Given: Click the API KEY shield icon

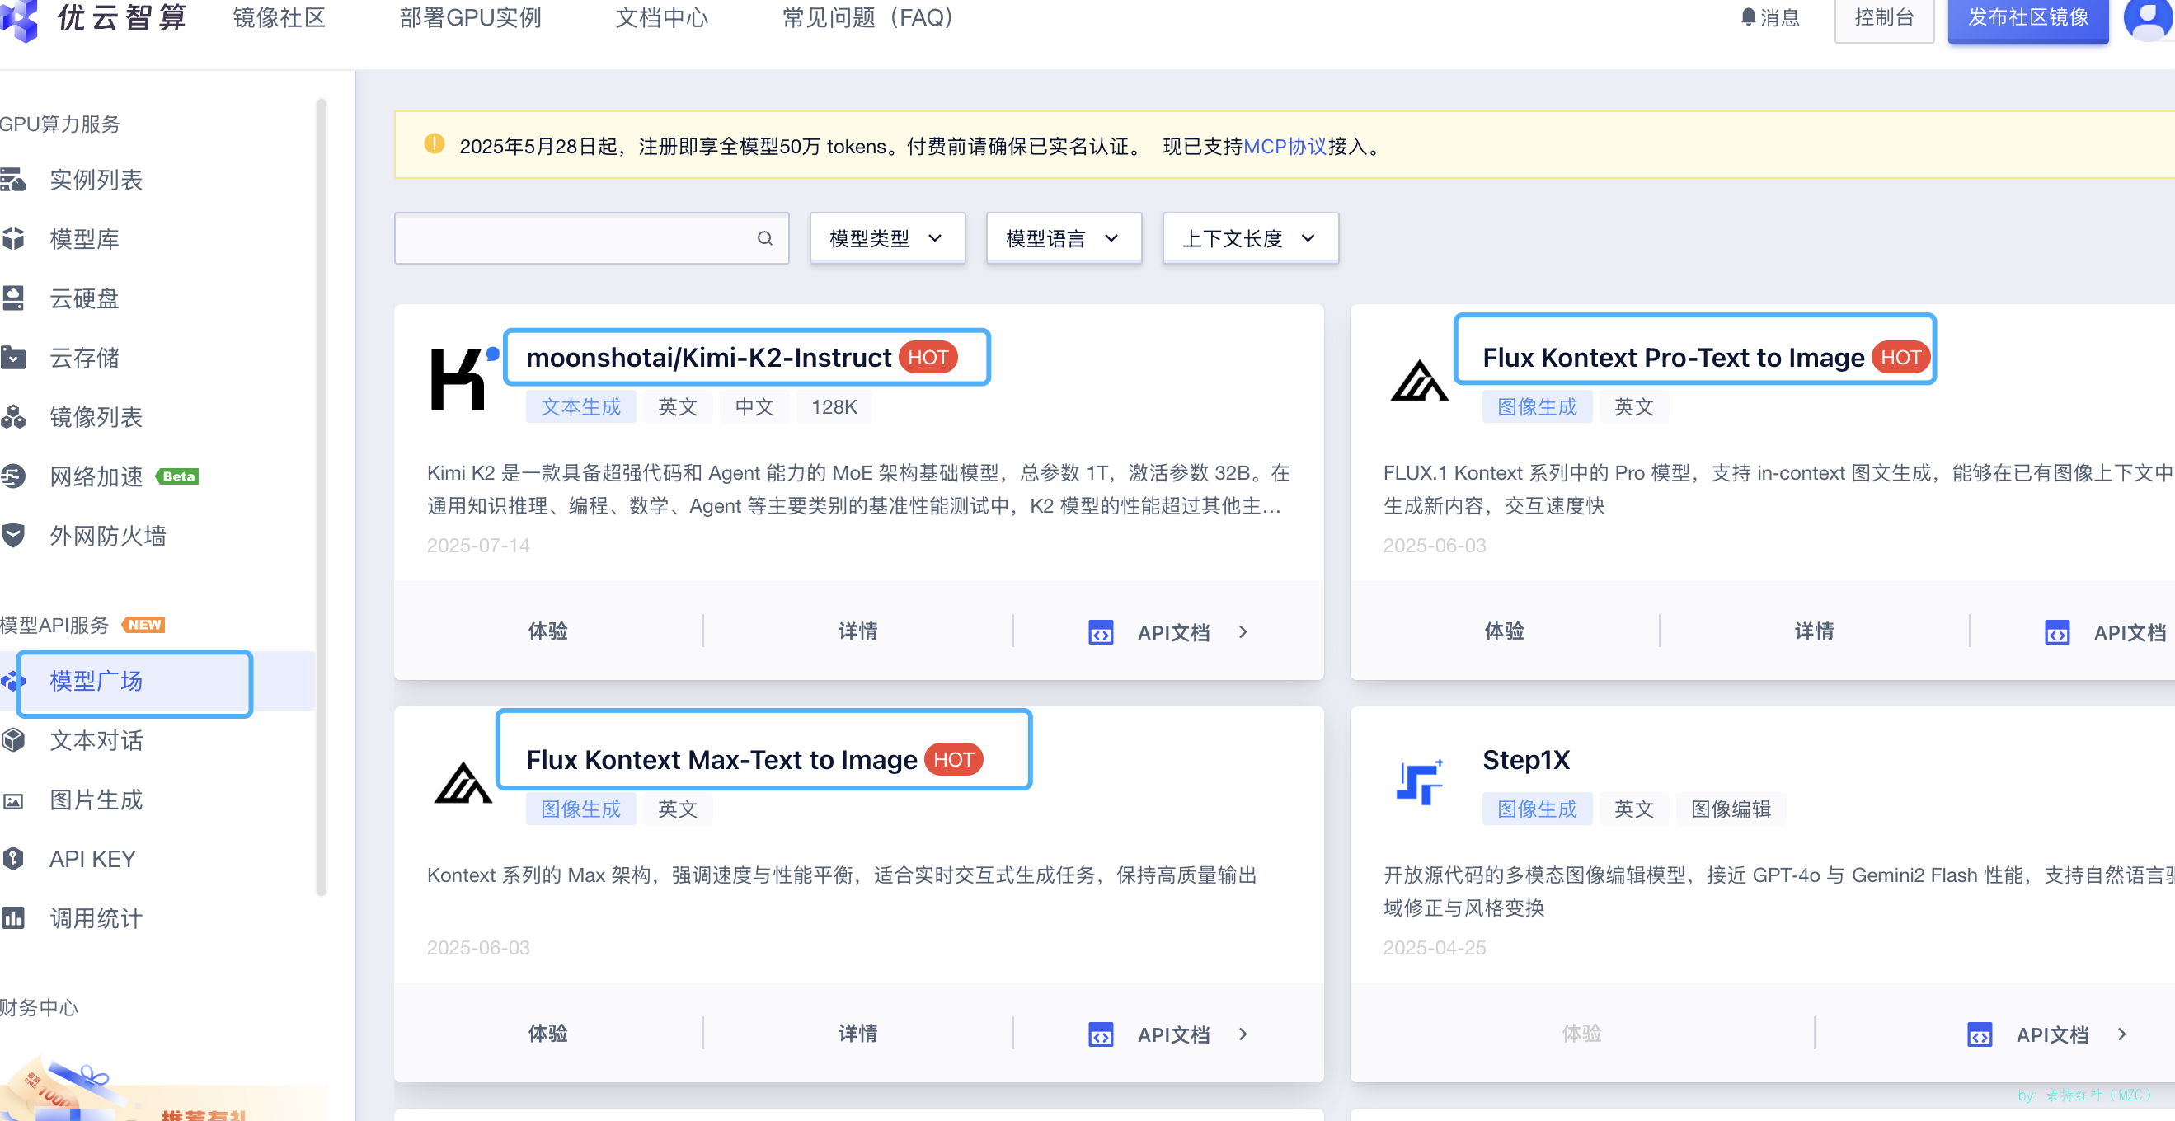Looking at the screenshot, I should pos(13,860).
